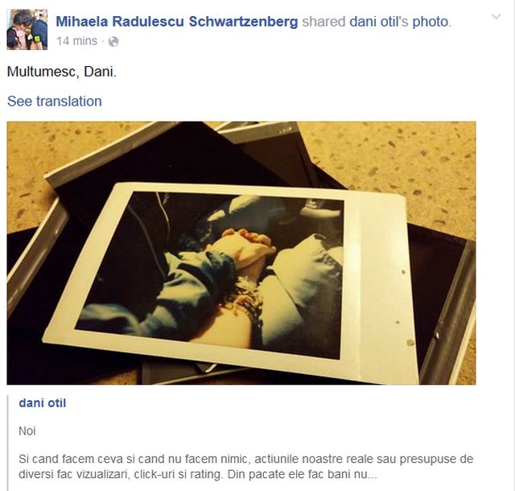Click the word "shared" in header
The image size is (515, 491).
(323, 22)
